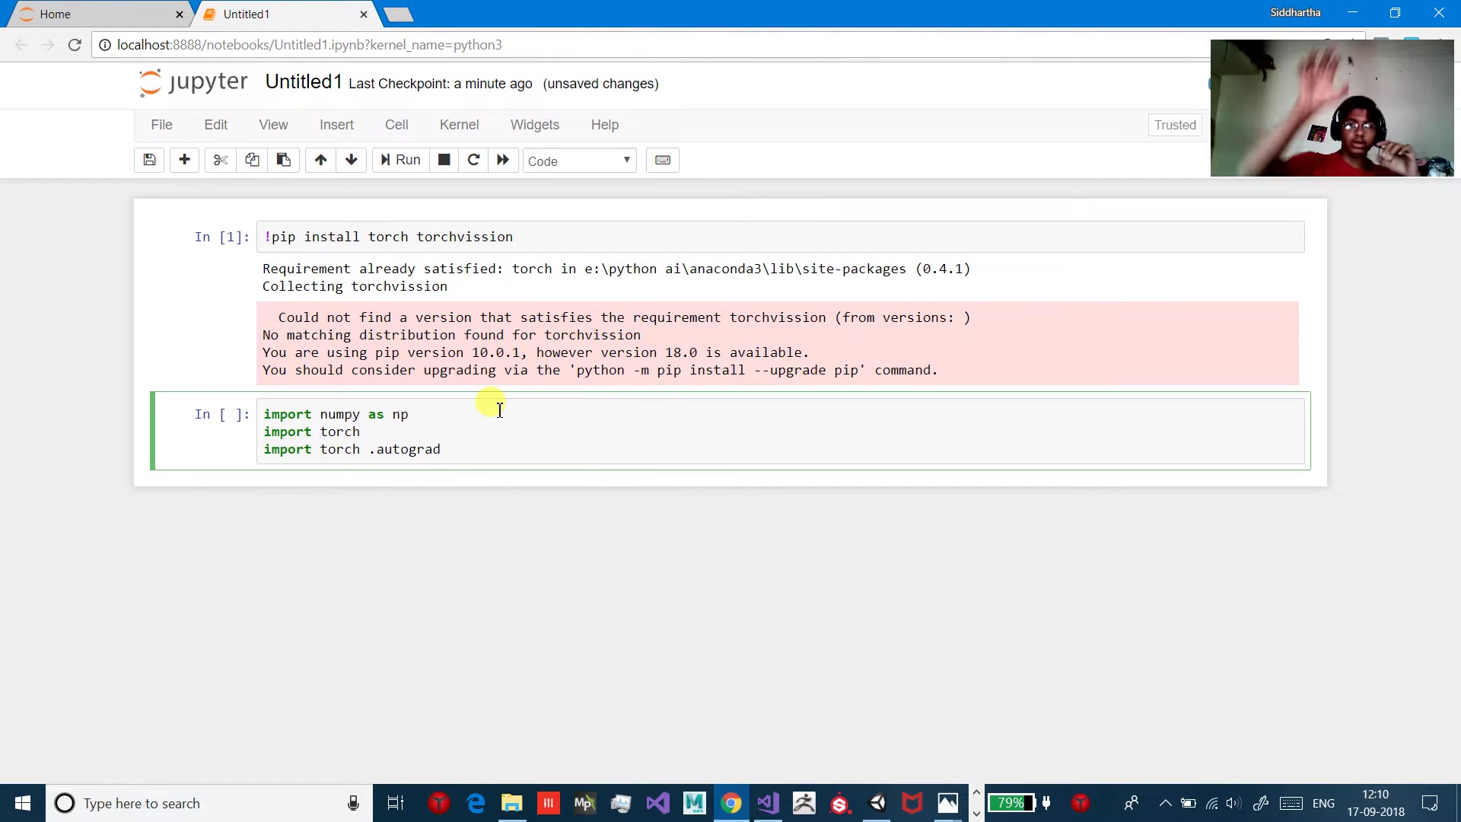
Task: Restart the kernel icon
Action: click(x=473, y=160)
